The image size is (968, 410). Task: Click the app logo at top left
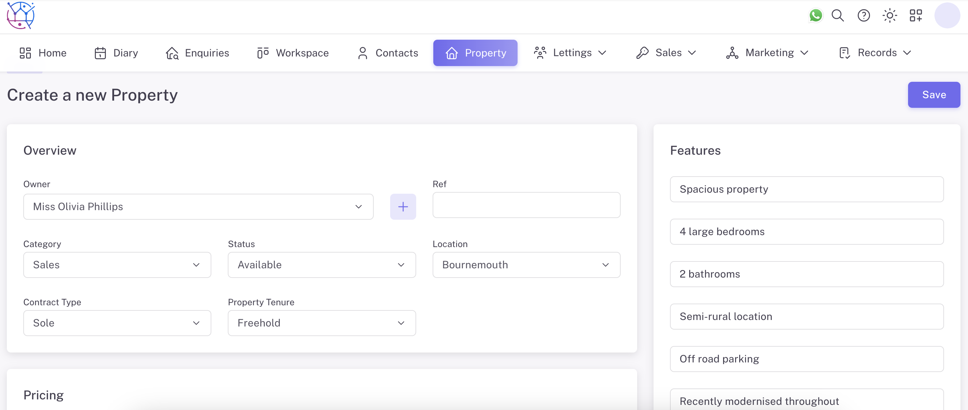coord(21,16)
